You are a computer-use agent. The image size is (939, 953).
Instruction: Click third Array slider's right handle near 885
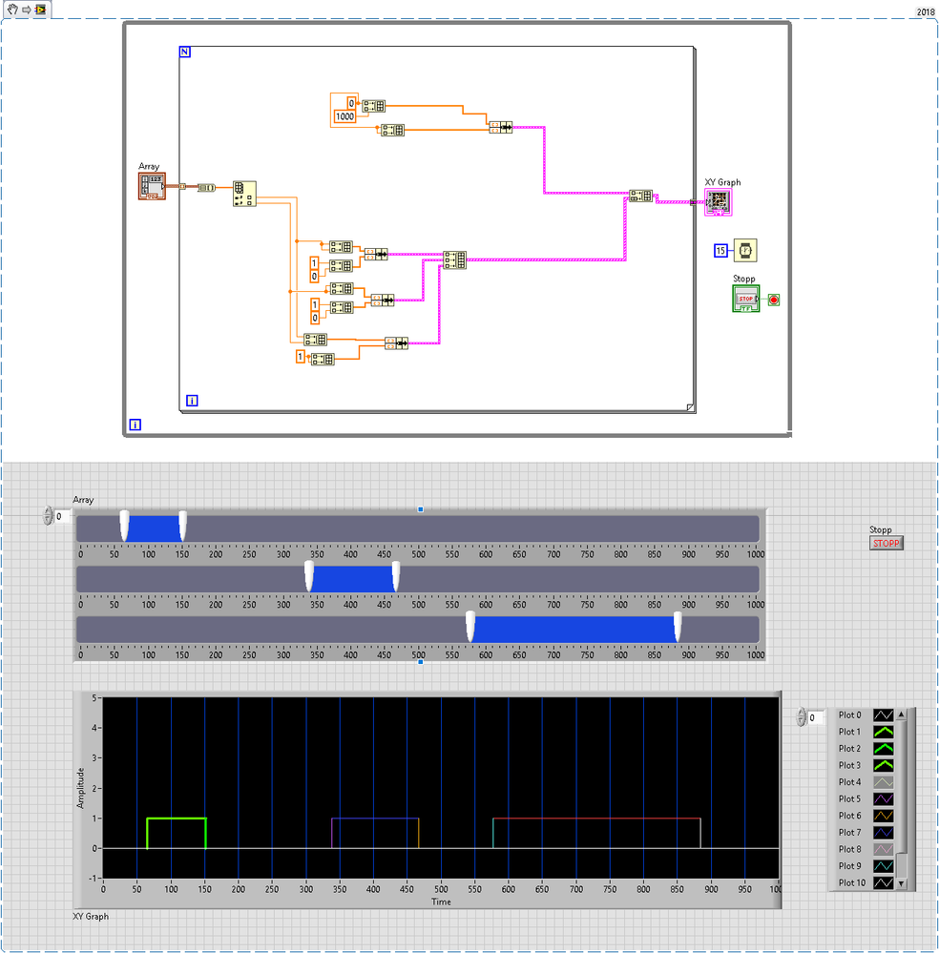point(678,627)
